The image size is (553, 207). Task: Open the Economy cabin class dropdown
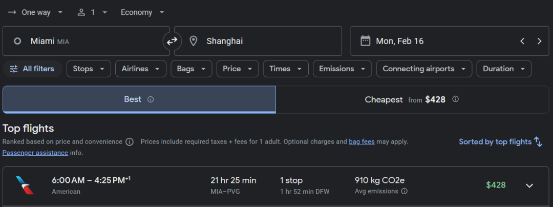coord(142,12)
